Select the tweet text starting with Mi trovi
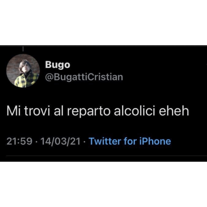207x207 pixels. click(98, 112)
